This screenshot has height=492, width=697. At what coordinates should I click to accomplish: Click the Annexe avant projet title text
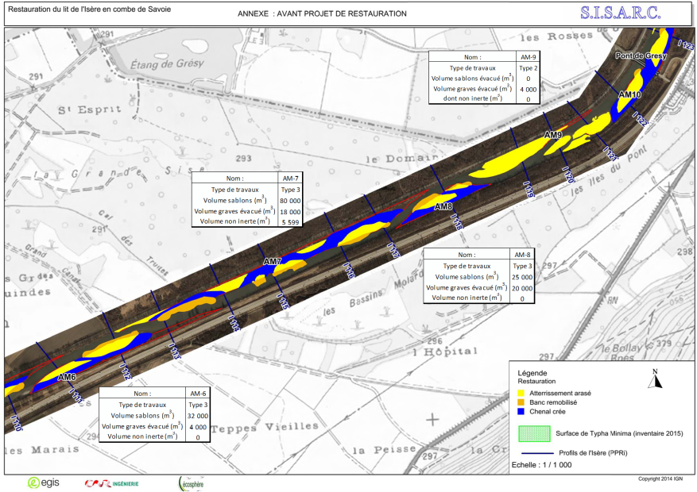point(322,13)
